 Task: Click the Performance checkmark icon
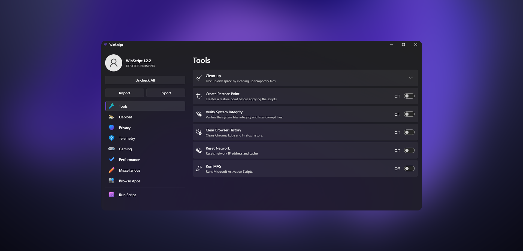[x=111, y=159]
